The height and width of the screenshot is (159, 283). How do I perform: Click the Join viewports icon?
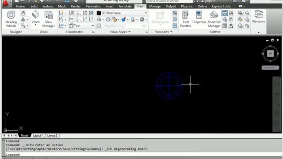(x=175, y=19)
